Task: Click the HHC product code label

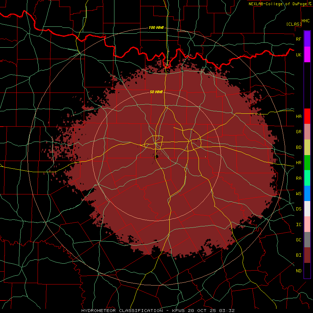Action: (x=305, y=21)
